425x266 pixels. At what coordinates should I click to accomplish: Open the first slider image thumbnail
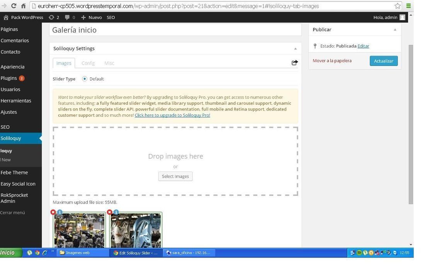pyautogui.click(x=79, y=230)
